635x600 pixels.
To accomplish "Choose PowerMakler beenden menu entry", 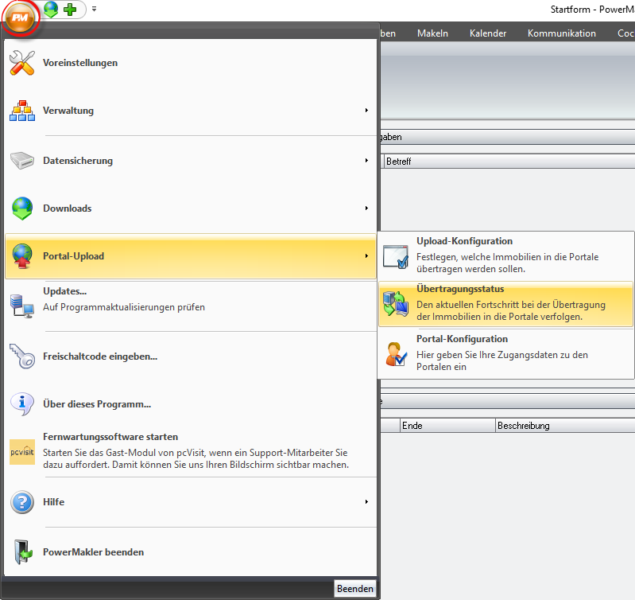I will point(190,552).
